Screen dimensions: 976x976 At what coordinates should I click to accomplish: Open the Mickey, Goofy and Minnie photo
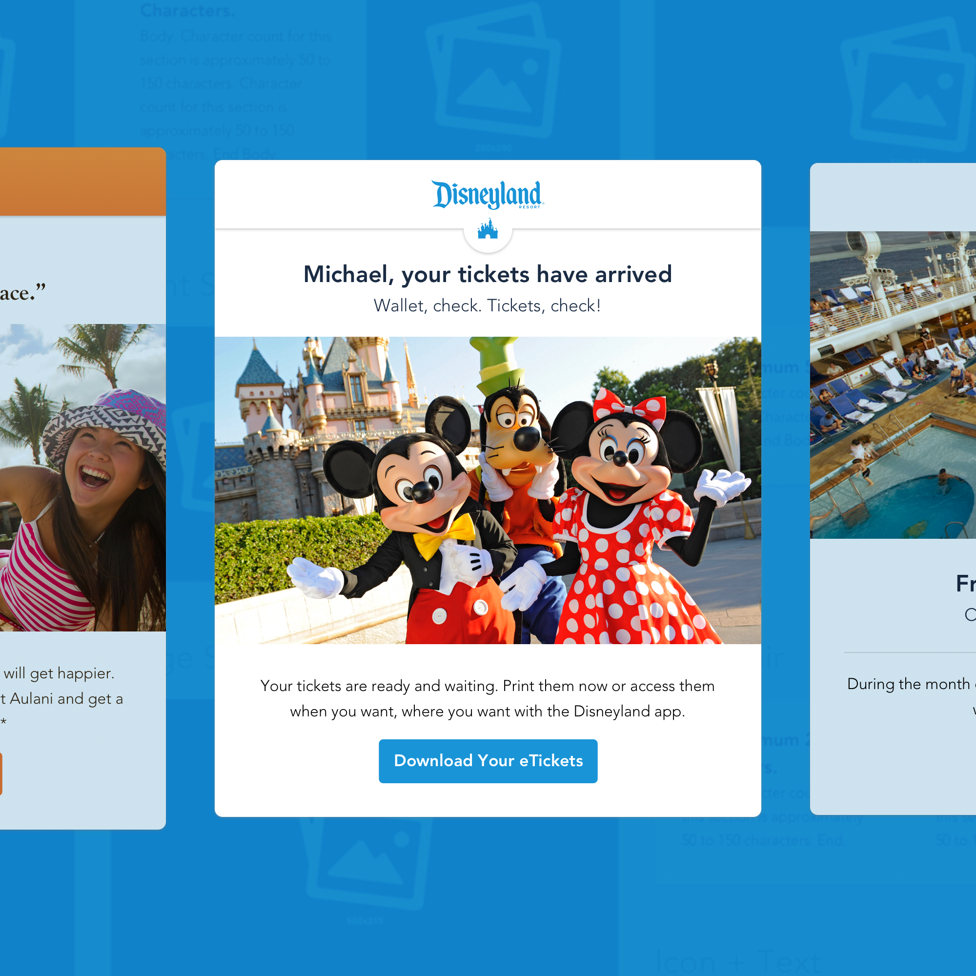coord(488,490)
